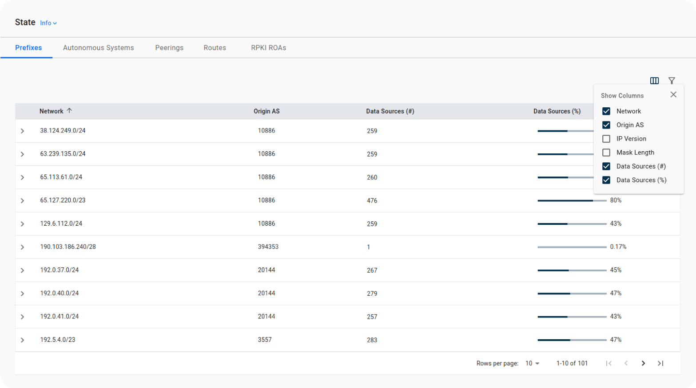The image size is (696, 388).
Task: Expand row chevron for 38.124.249.0/24
Action: [x=22, y=131]
